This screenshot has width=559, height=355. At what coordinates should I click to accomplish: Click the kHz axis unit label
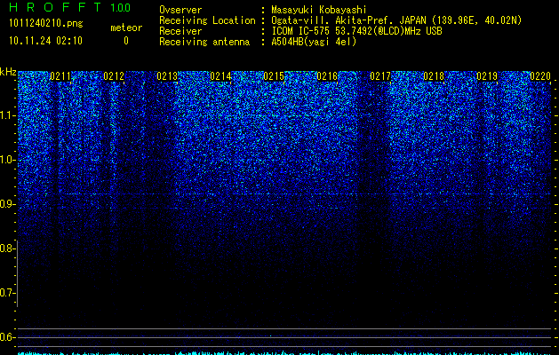(8, 72)
